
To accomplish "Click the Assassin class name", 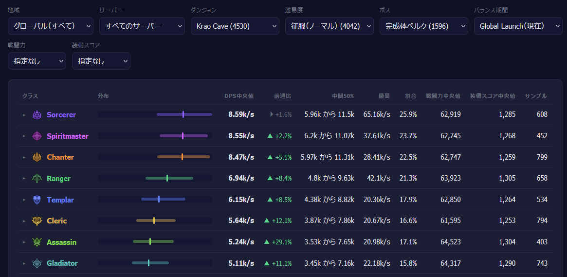I will (x=61, y=242).
